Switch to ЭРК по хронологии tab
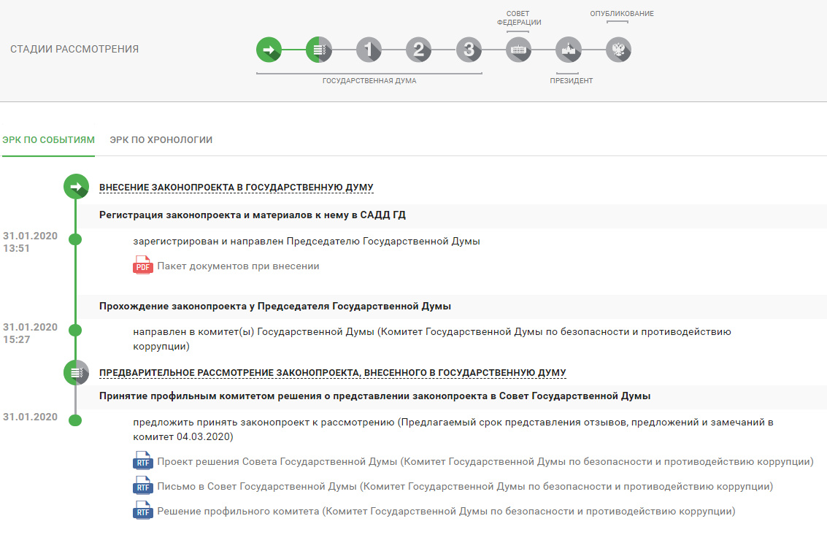 (x=161, y=139)
